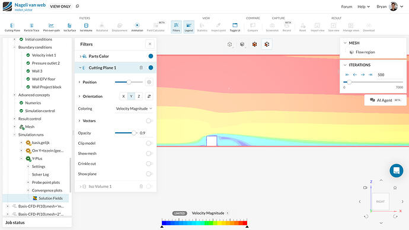Image resolution: width=409 pixels, height=230 pixels.
Task: Click the Reset result button
Action: pos(302,27)
